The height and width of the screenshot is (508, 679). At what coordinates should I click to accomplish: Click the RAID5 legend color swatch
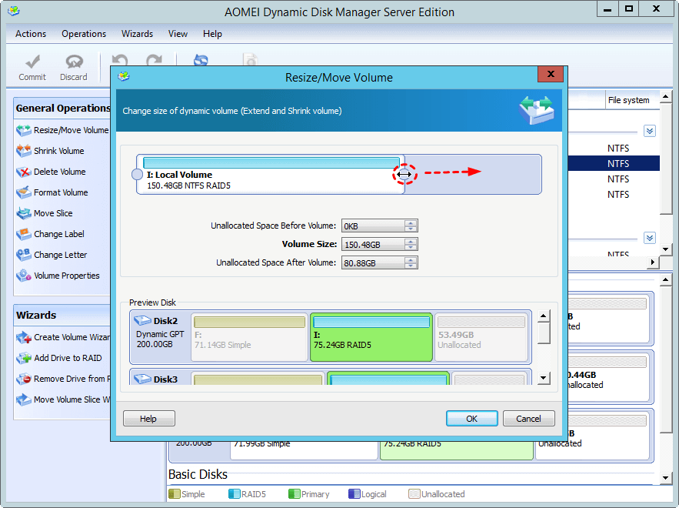click(234, 494)
